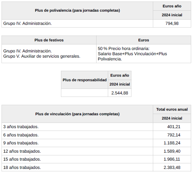Select the 794,98 polivalencia amount cell
This screenshot has width=193, height=175.
coord(172,24)
